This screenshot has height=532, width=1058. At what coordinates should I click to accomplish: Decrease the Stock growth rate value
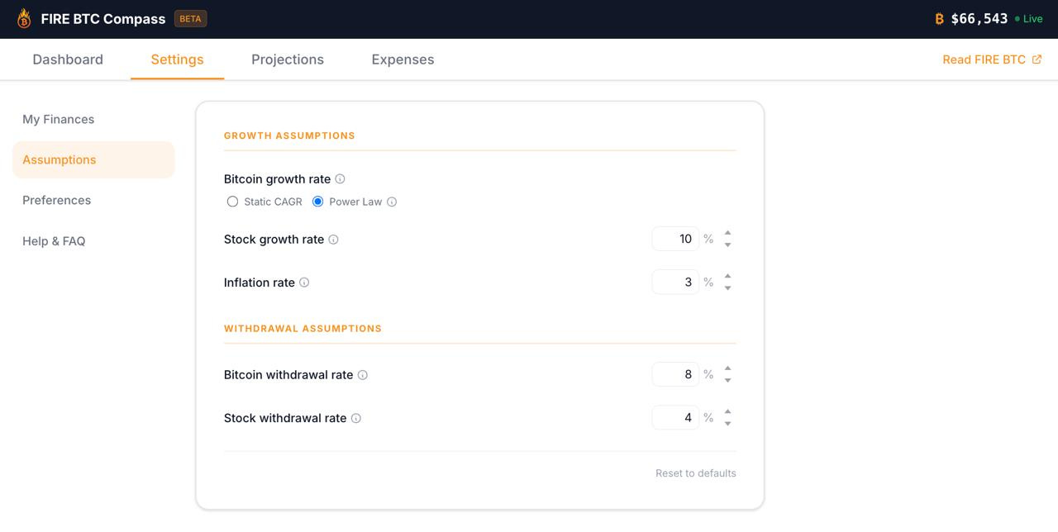click(727, 245)
